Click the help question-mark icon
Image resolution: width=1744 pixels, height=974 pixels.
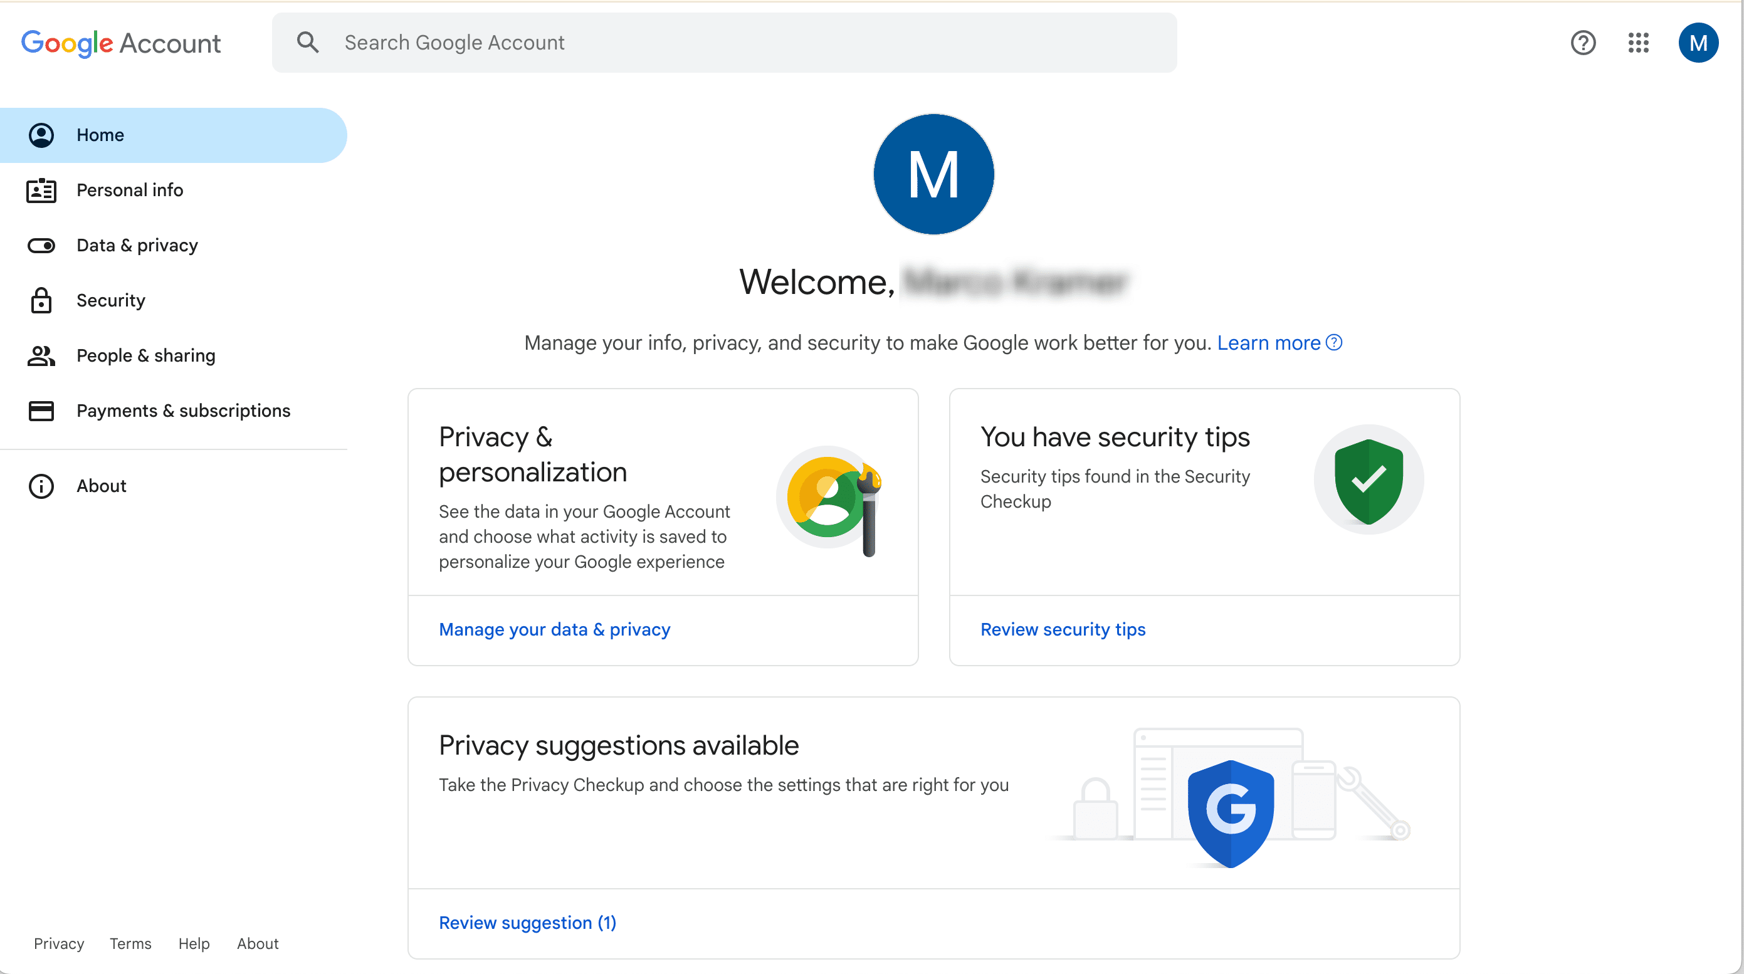tap(1583, 43)
